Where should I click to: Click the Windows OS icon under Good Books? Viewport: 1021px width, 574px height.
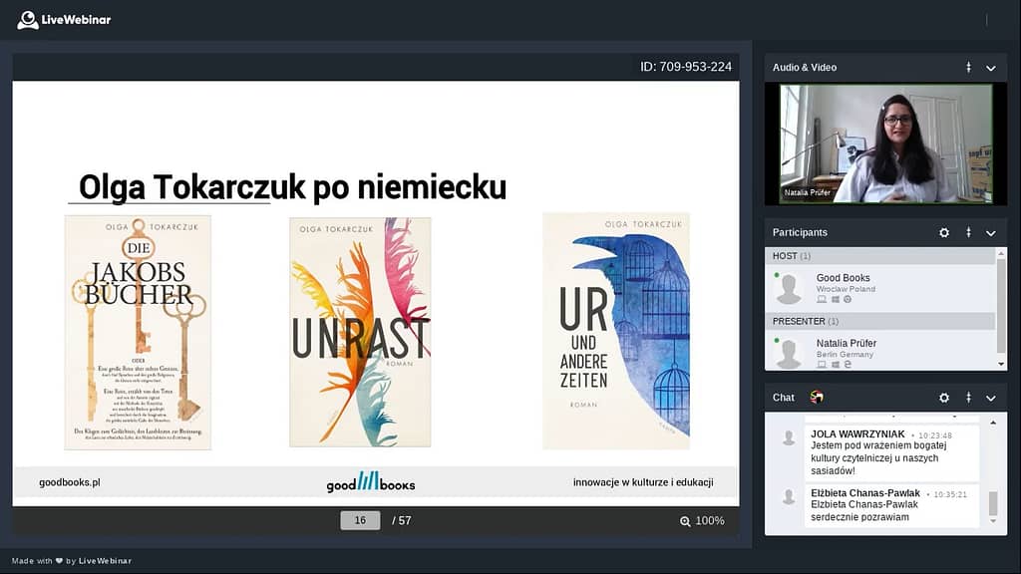pyautogui.click(x=835, y=299)
